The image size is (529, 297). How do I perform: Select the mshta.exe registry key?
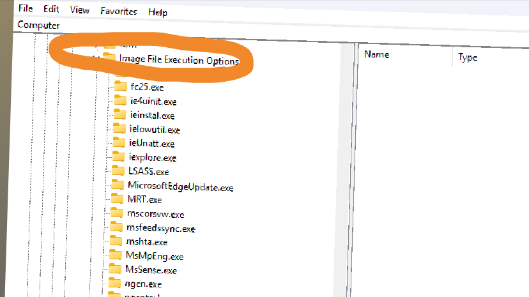[147, 241]
